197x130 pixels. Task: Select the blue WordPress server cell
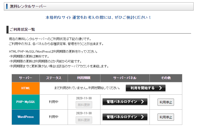coord(26,117)
